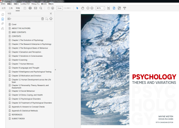Click the fit one full page icon

click(114, 8)
